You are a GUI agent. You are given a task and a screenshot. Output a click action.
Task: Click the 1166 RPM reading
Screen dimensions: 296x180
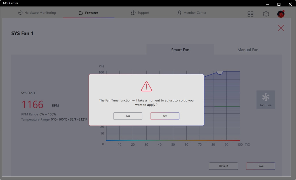(32, 105)
